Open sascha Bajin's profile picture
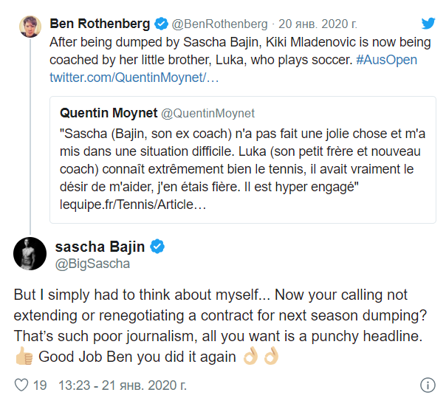Screen dimensions: 446x398 click(x=30, y=254)
